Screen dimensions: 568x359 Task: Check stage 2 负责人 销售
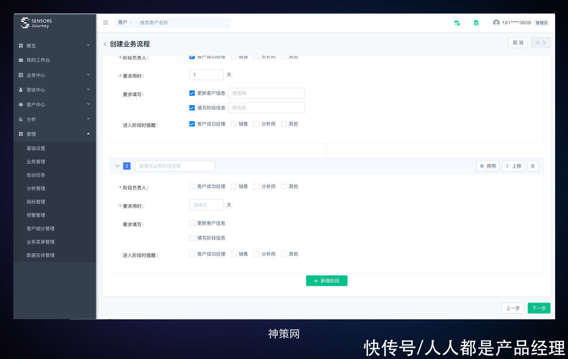233,186
